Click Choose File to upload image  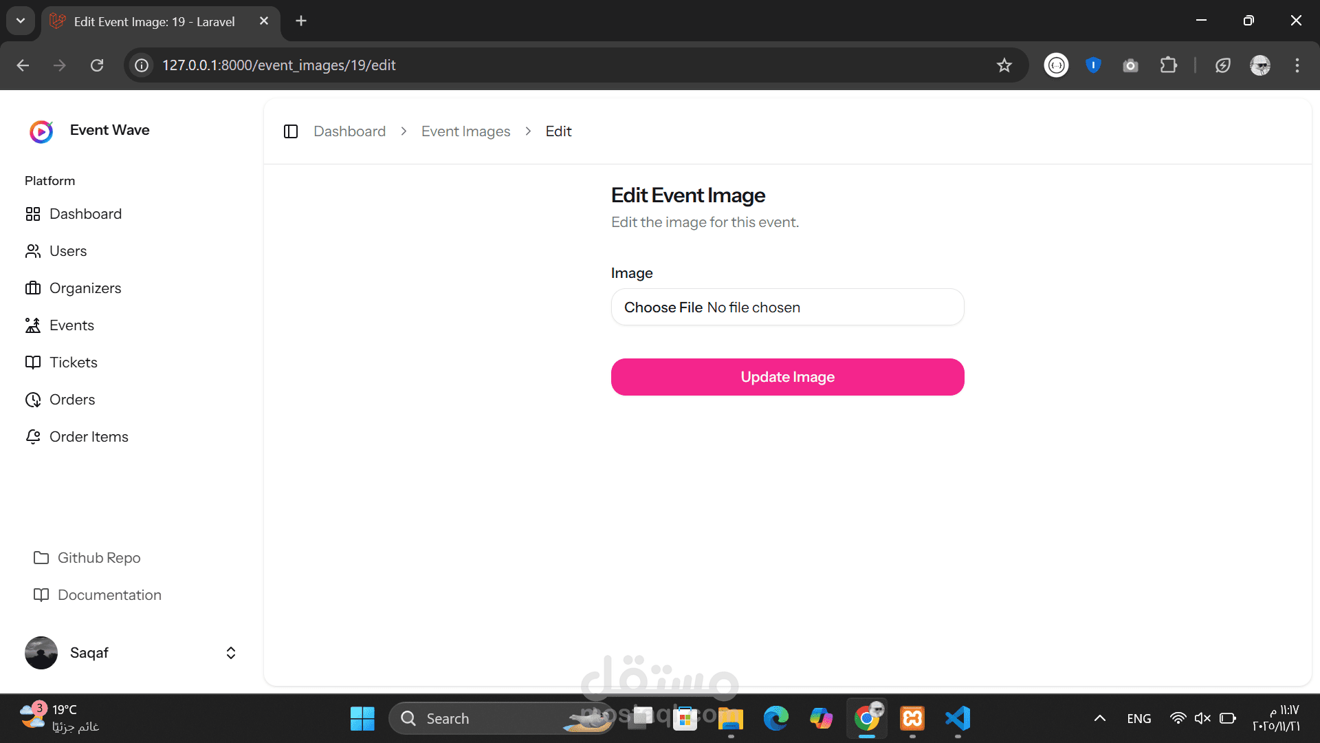663,308
